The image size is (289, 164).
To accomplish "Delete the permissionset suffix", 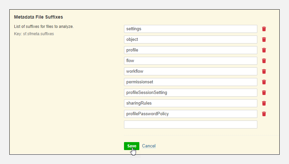I will (264, 82).
